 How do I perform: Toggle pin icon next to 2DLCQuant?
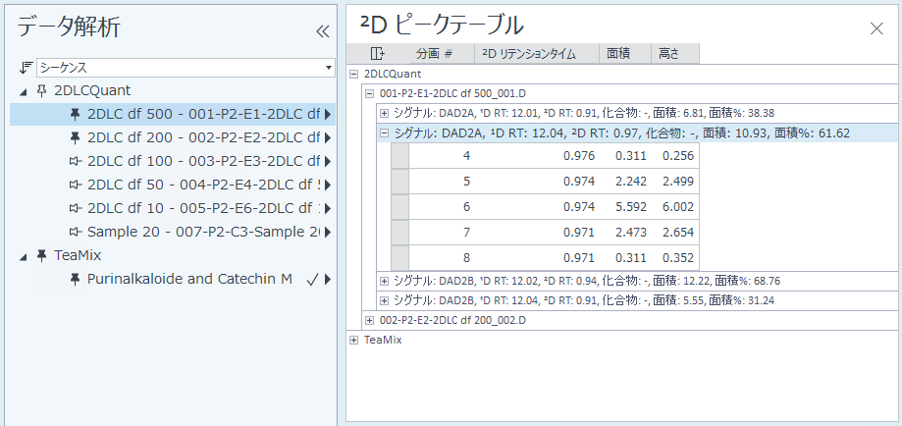(41, 90)
